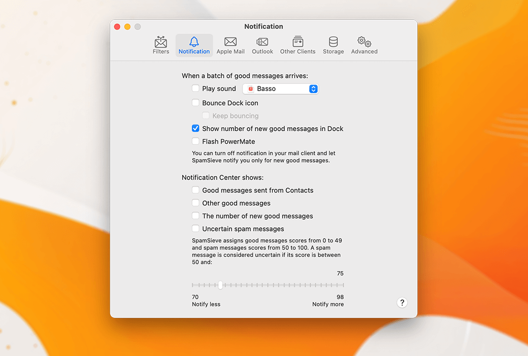Click the 'Notify less' label
The image size is (528, 356).
pyautogui.click(x=206, y=304)
